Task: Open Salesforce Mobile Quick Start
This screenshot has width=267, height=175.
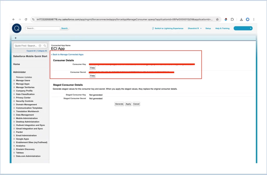Action: click(x=30, y=56)
